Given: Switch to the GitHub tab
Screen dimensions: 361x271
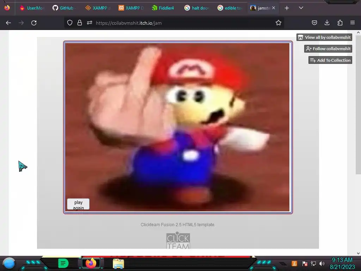Looking at the screenshot, I should click(x=64, y=8).
